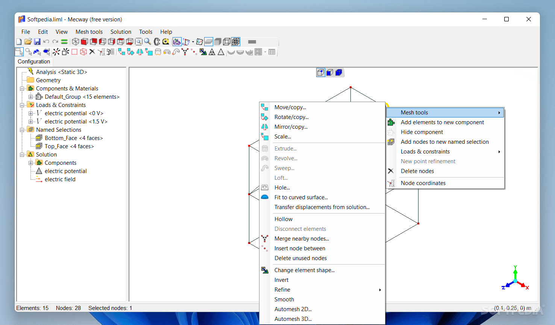Toggle node selection mode cube above the viewport
Viewport: 555px width, 325px height.
(x=321, y=72)
